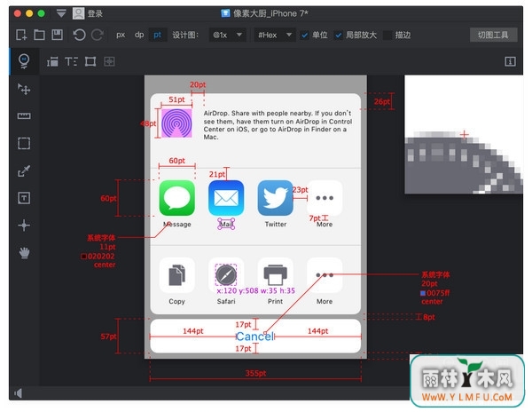Screen dimensions: 532x412
Task: Select the lightbulb smart-annotation mode icon
Action: (24, 61)
